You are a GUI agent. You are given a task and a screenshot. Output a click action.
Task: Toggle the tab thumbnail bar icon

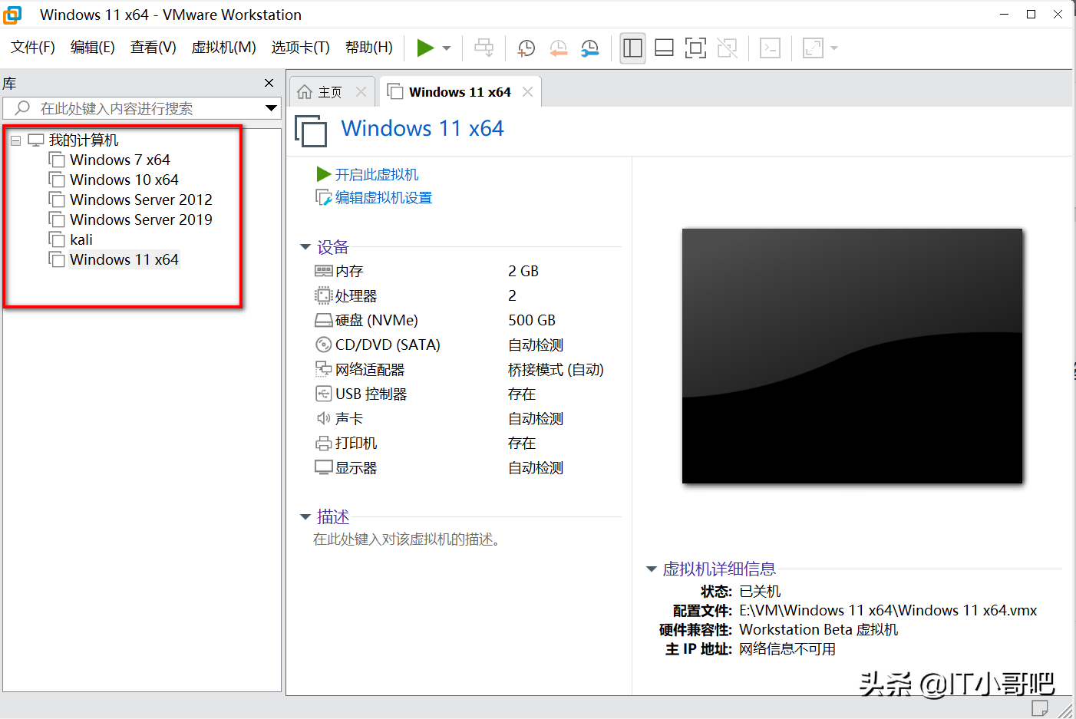663,48
